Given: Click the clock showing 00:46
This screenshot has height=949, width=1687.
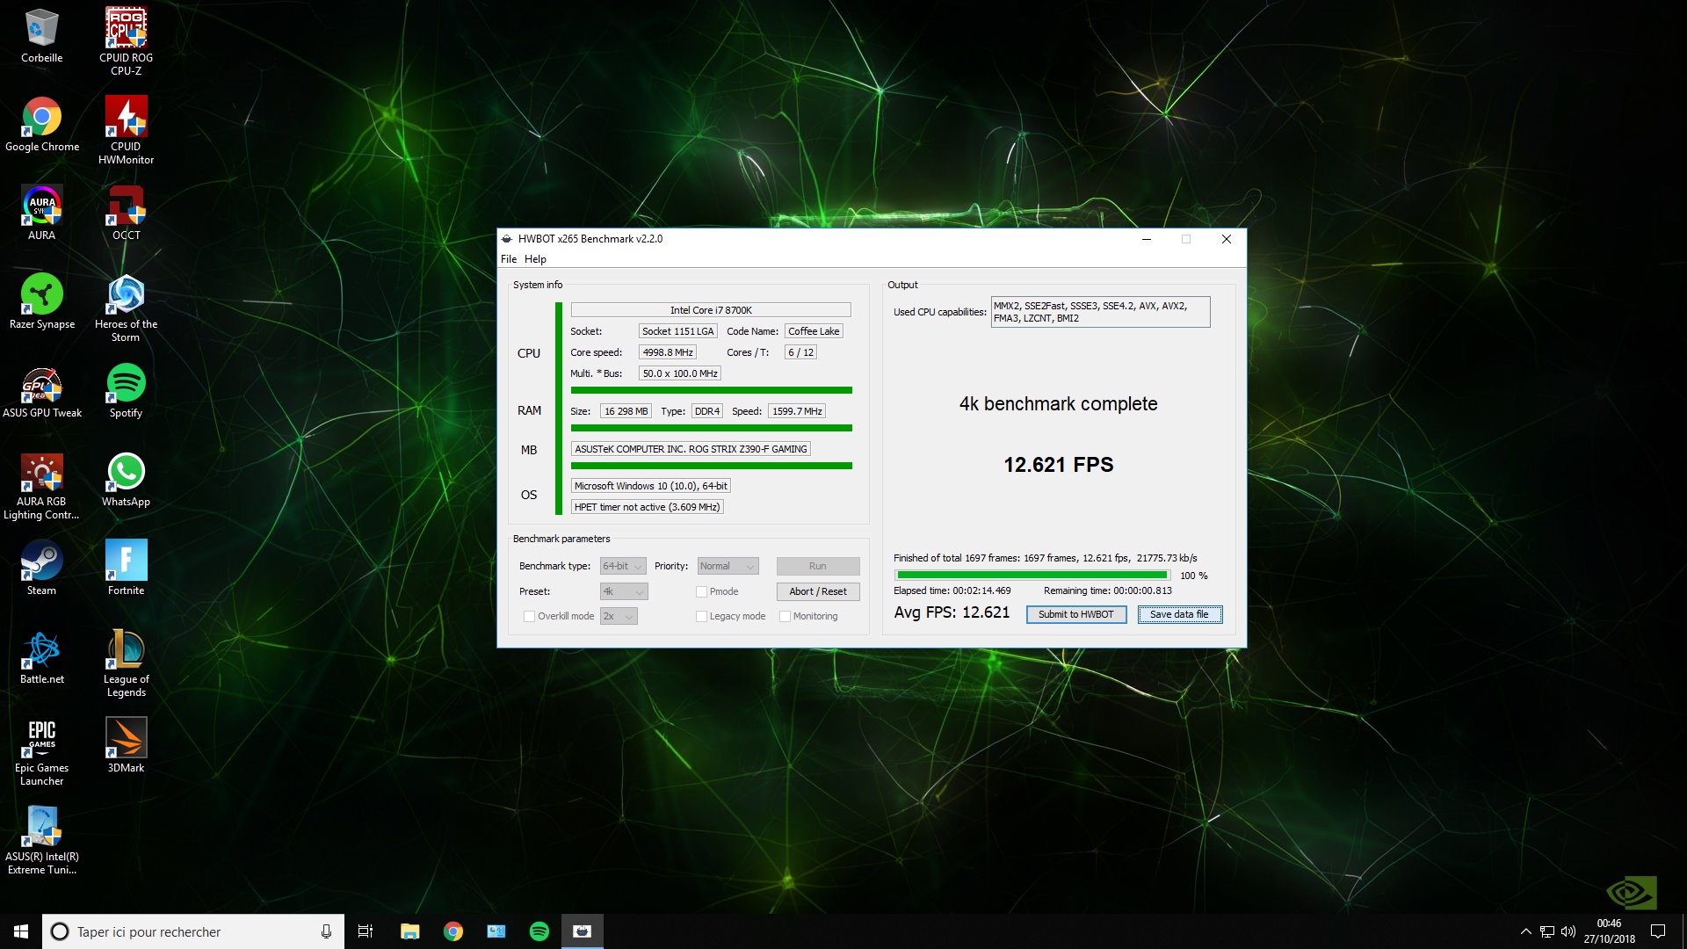Looking at the screenshot, I should pyautogui.click(x=1609, y=924).
